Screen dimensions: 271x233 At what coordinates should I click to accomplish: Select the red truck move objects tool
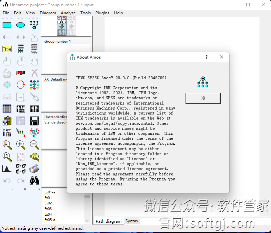21,73
